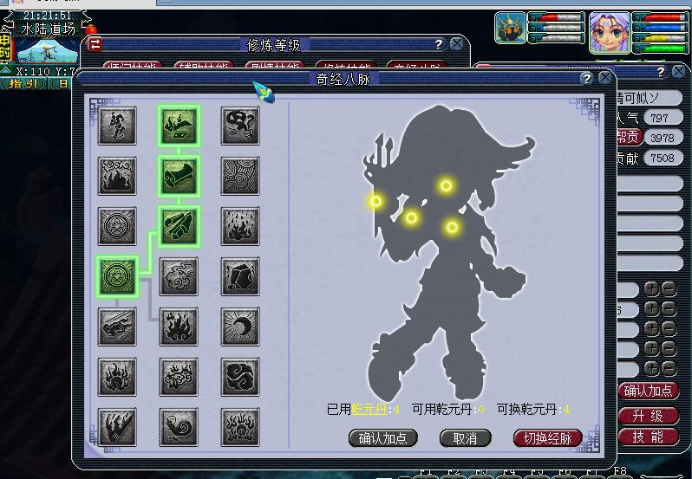Click the coiled serpent skill icon
Screen dimensions: 692x479
click(179, 427)
